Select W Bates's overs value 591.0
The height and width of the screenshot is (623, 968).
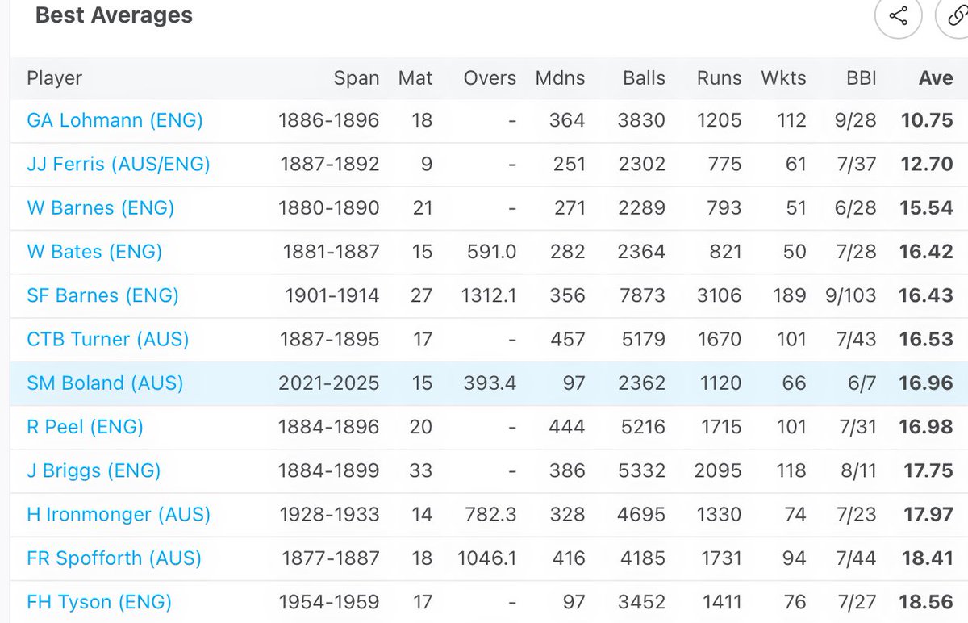click(490, 252)
